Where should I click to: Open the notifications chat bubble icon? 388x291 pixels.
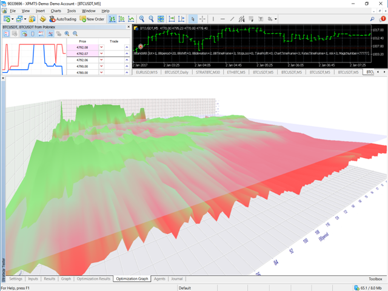pos(383,19)
